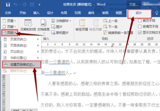Open the 文件 File tab
160x111 pixels.
pyautogui.click(x=8, y=13)
